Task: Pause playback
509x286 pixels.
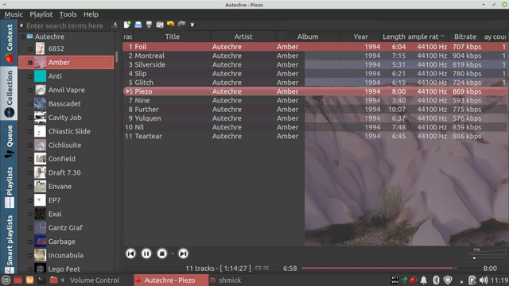Action: 146,253
